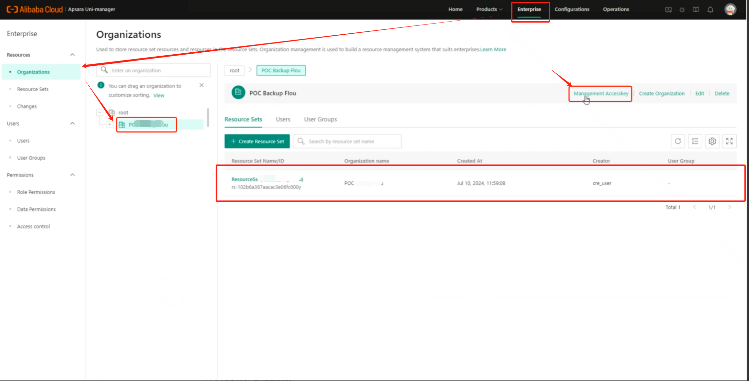Collapse the Users sidebar section
This screenshot has height=381, width=749.
pos(73,123)
